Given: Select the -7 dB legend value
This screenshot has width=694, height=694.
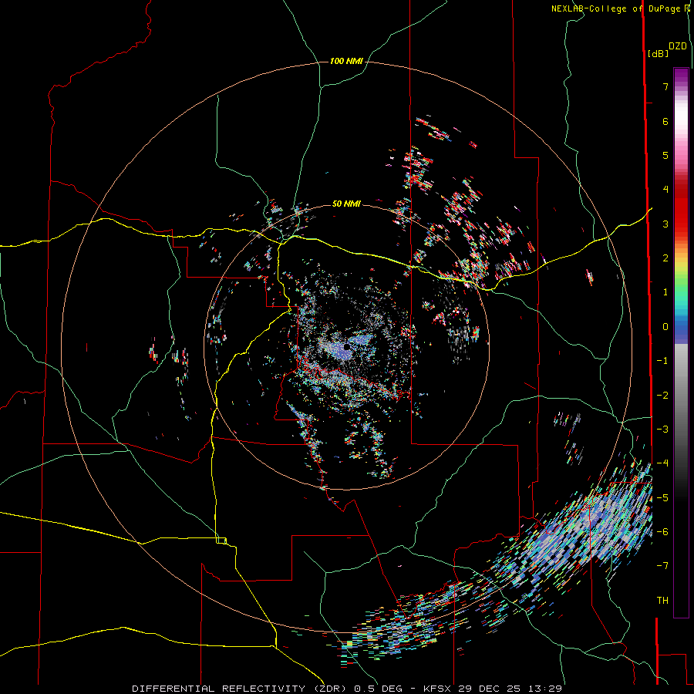Looking at the screenshot, I should pyautogui.click(x=662, y=566).
